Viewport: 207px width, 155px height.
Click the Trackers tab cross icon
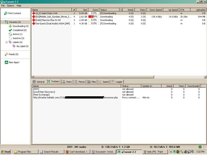pyautogui.click(x=48, y=81)
